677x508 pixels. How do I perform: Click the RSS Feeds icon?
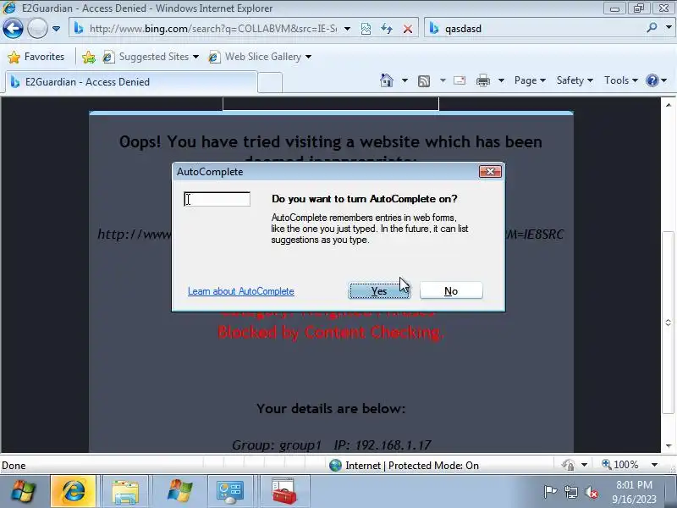(424, 80)
